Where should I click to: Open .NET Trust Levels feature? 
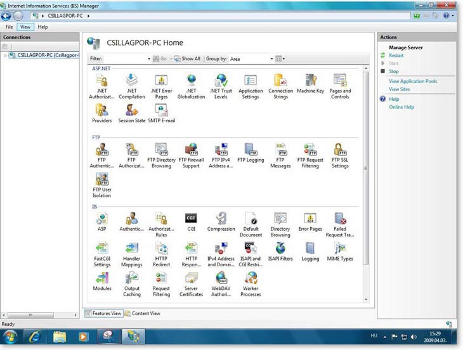tap(221, 86)
